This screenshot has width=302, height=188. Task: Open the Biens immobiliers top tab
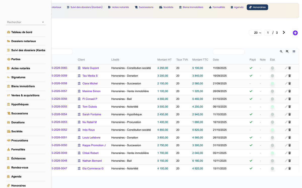tap(191, 7)
